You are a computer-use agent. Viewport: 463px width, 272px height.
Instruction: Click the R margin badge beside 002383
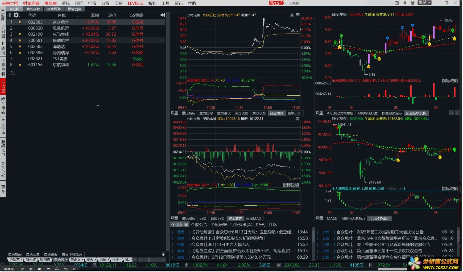tap(20, 22)
